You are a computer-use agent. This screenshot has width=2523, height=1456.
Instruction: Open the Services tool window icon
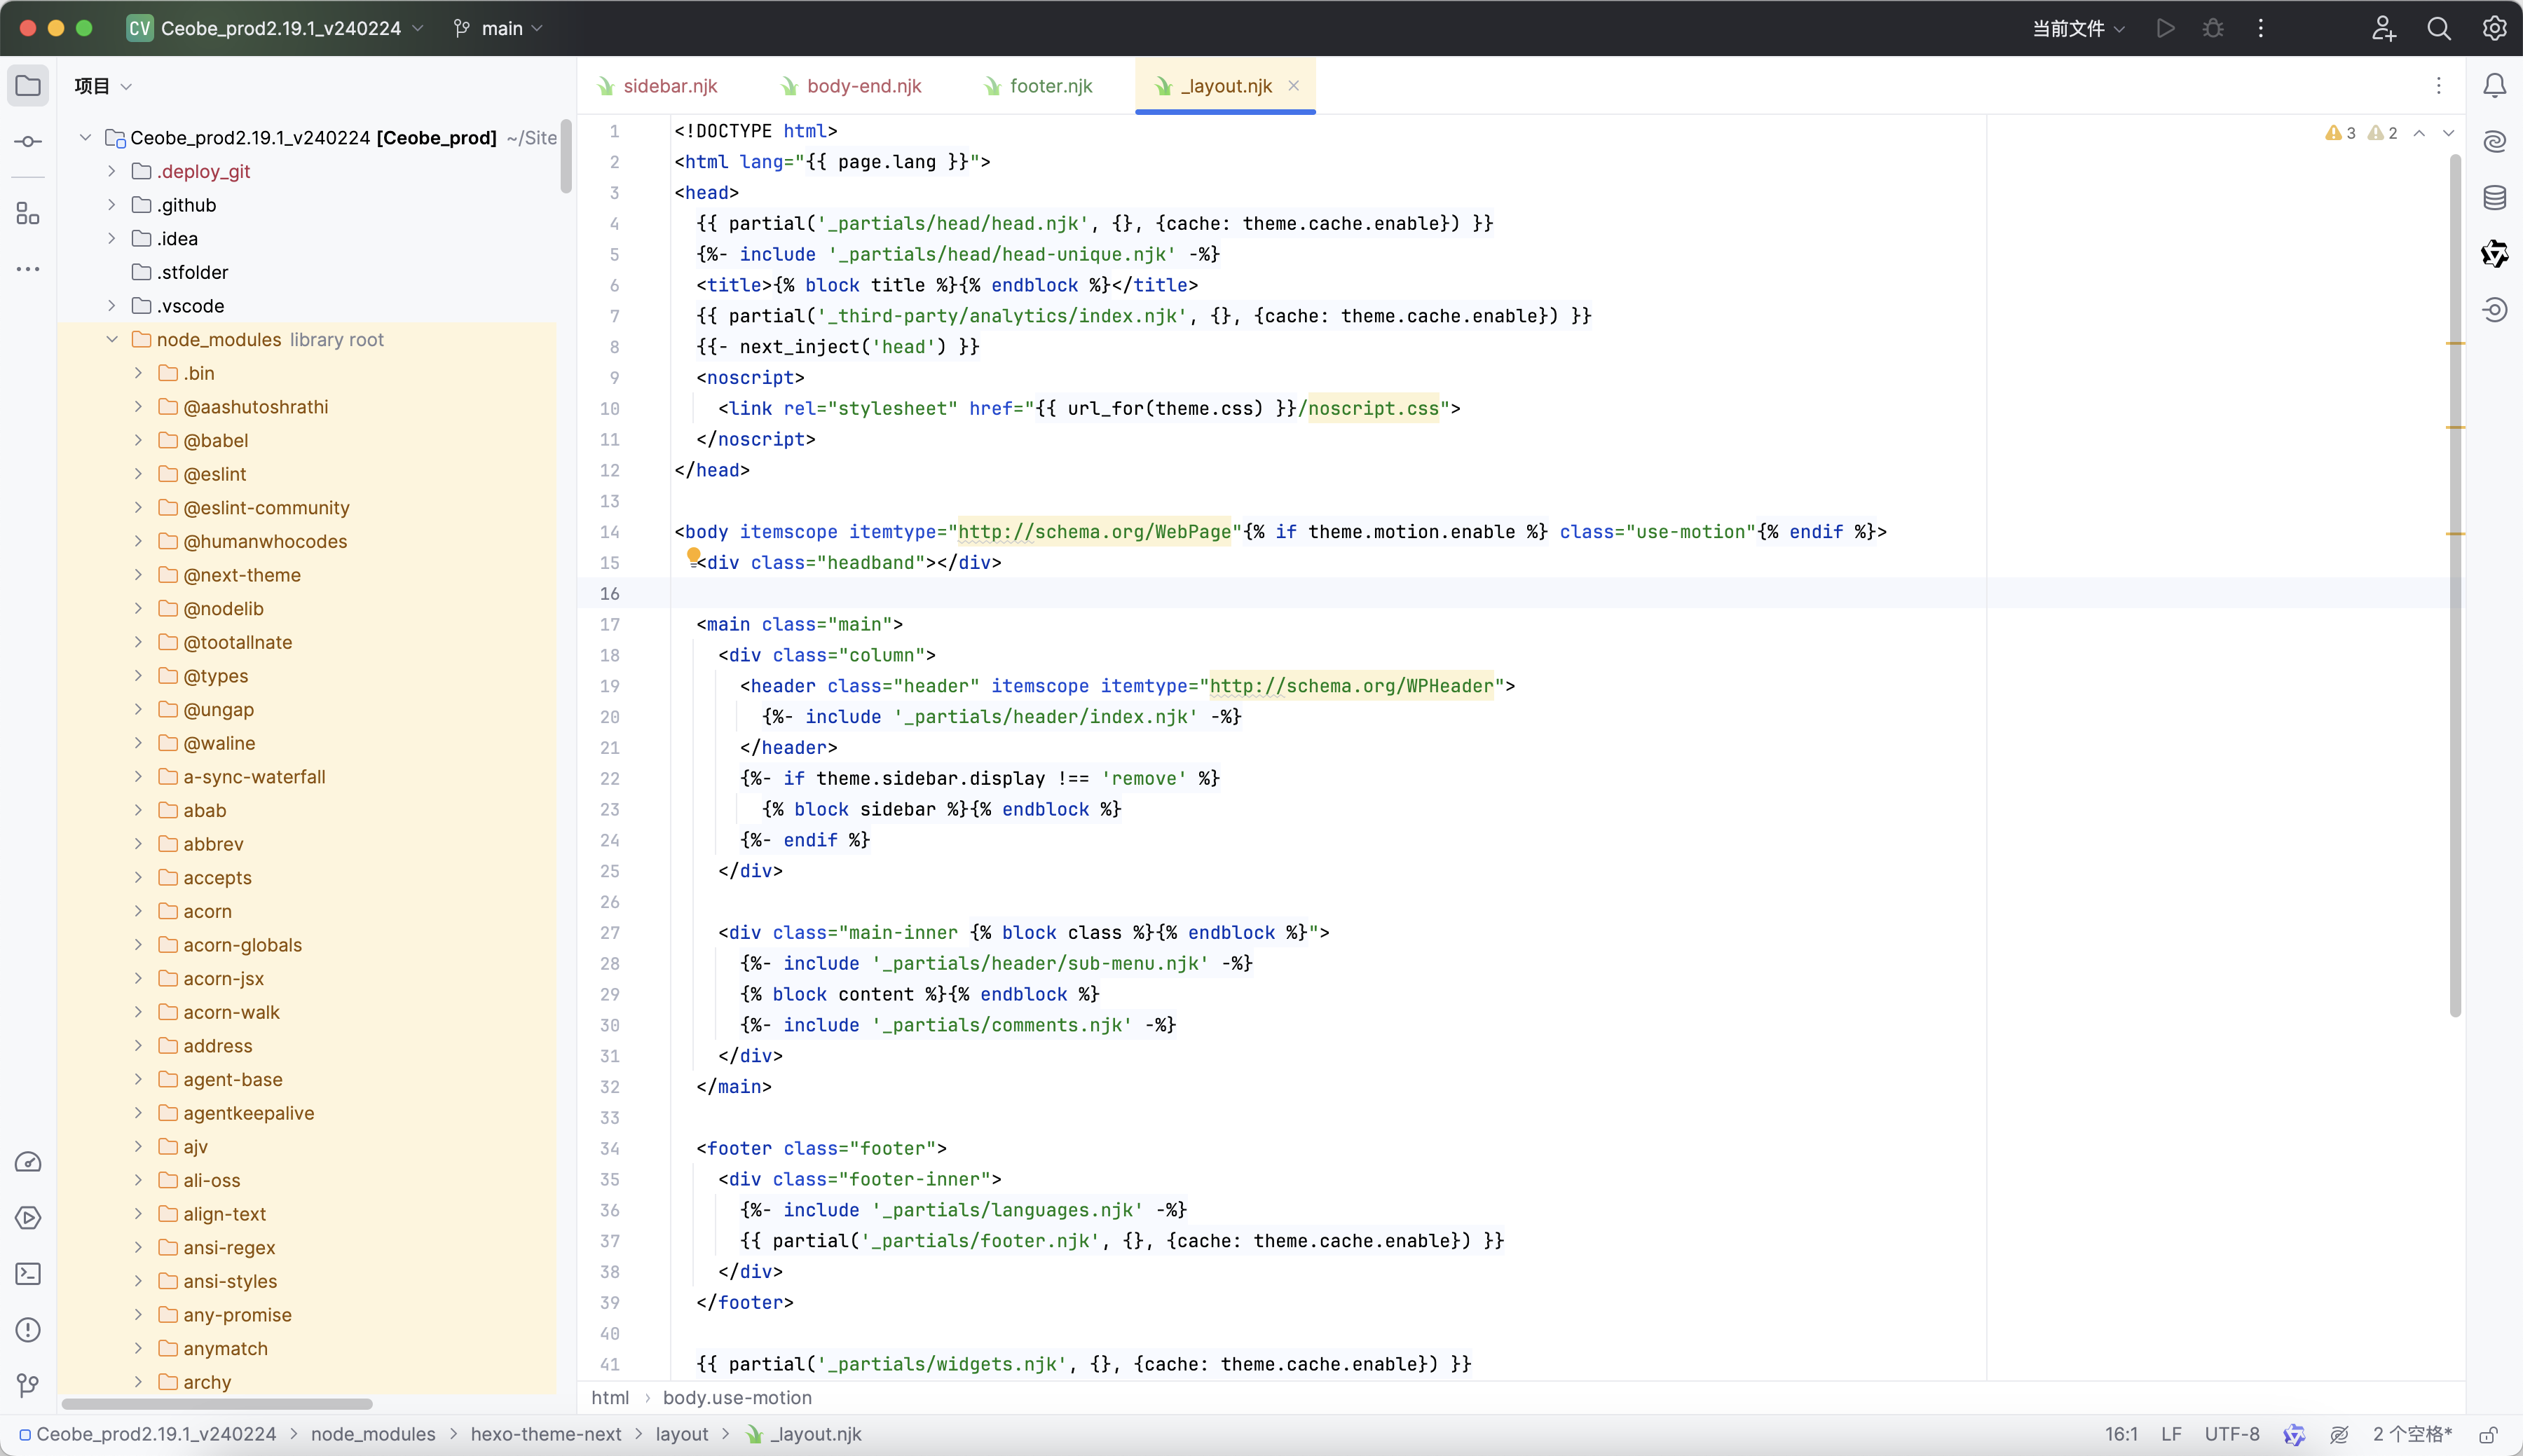(x=28, y=1218)
